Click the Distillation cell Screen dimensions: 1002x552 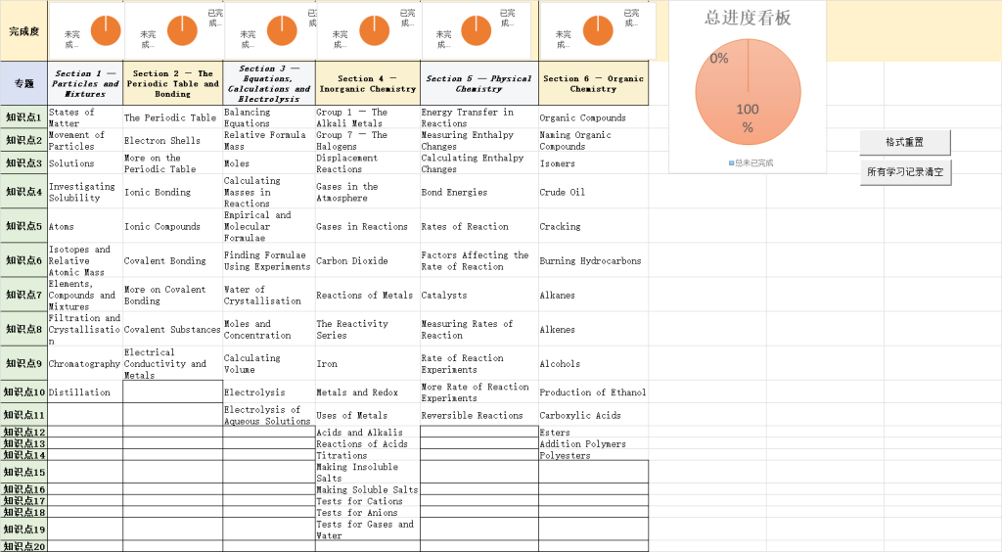click(x=86, y=392)
